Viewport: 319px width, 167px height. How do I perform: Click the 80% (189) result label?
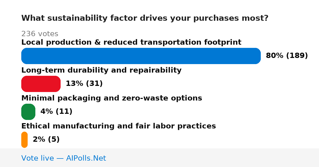click(287, 56)
